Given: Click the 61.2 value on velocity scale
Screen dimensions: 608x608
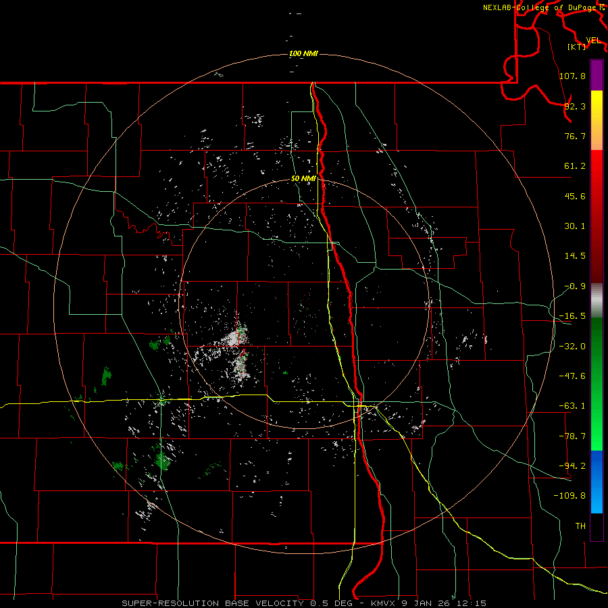Looking at the screenshot, I should pos(575,166).
